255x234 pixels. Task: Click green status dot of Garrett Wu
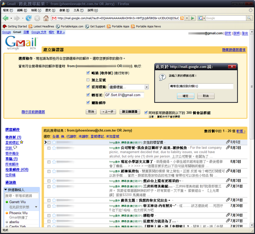pyautogui.click(x=7, y=202)
